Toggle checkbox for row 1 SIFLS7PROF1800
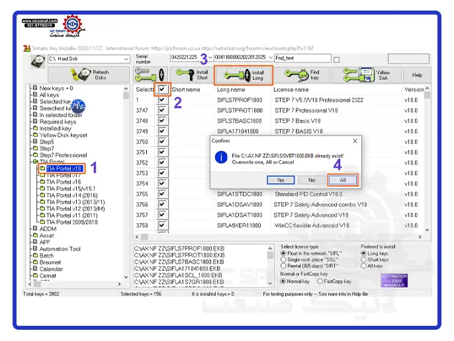 [162, 100]
